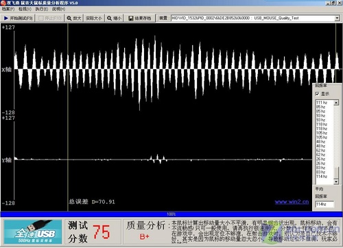Zoom in with the 放大 magnifier button
Image resolution: width=343 pixels, height=248 pixels.
[74, 18]
